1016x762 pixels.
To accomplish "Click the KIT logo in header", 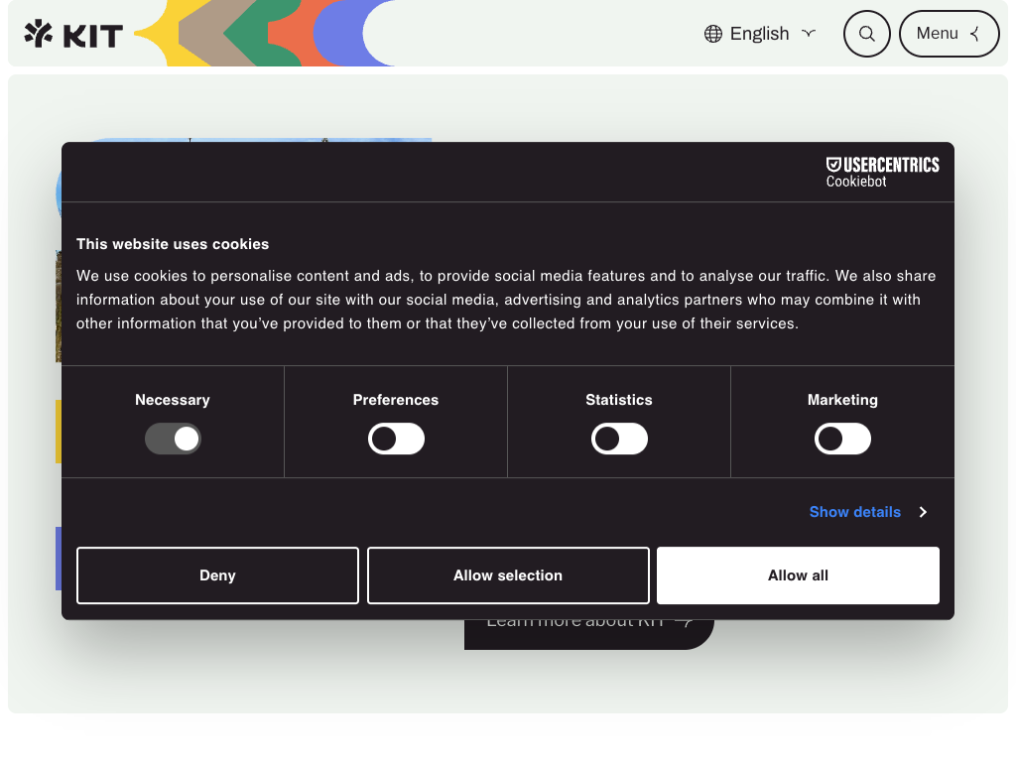I will (x=73, y=34).
